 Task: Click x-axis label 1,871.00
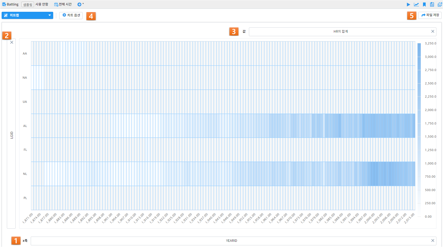click(28, 218)
